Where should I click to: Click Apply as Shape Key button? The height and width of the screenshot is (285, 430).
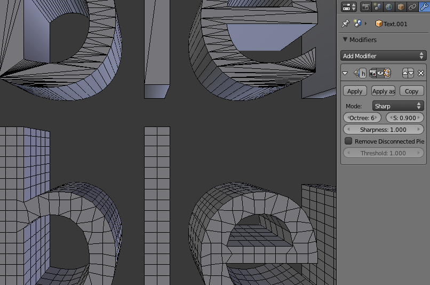click(x=384, y=91)
